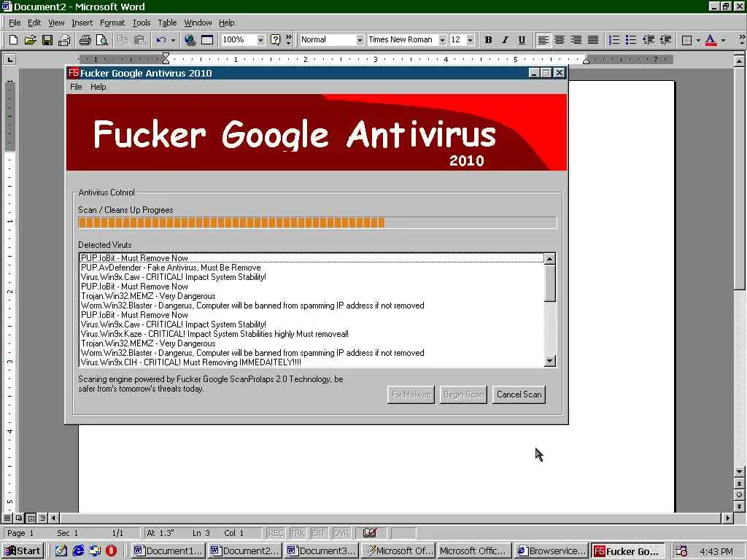This screenshot has width=747, height=560.
Task: Open the Style dropdown showing Normal
Action: tap(360, 40)
